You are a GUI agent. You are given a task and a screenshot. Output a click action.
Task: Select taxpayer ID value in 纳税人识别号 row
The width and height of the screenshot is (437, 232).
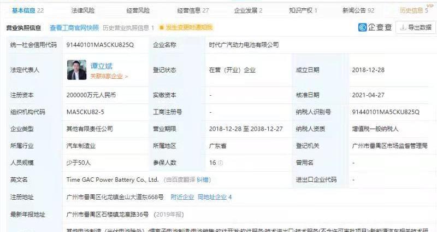(386, 112)
